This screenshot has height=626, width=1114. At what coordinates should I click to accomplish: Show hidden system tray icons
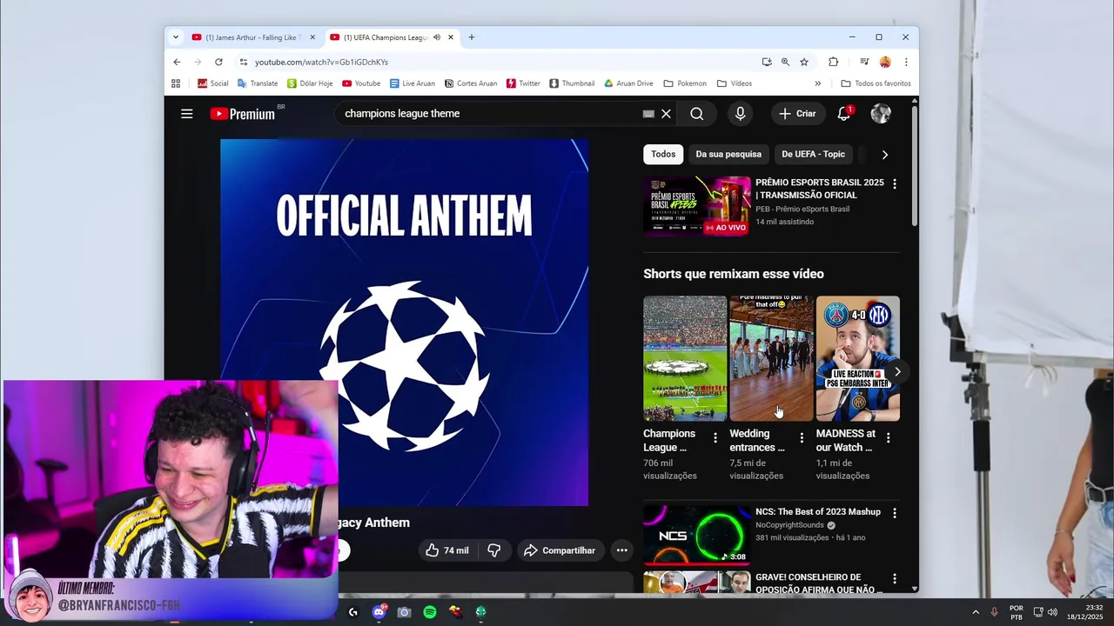(x=975, y=612)
